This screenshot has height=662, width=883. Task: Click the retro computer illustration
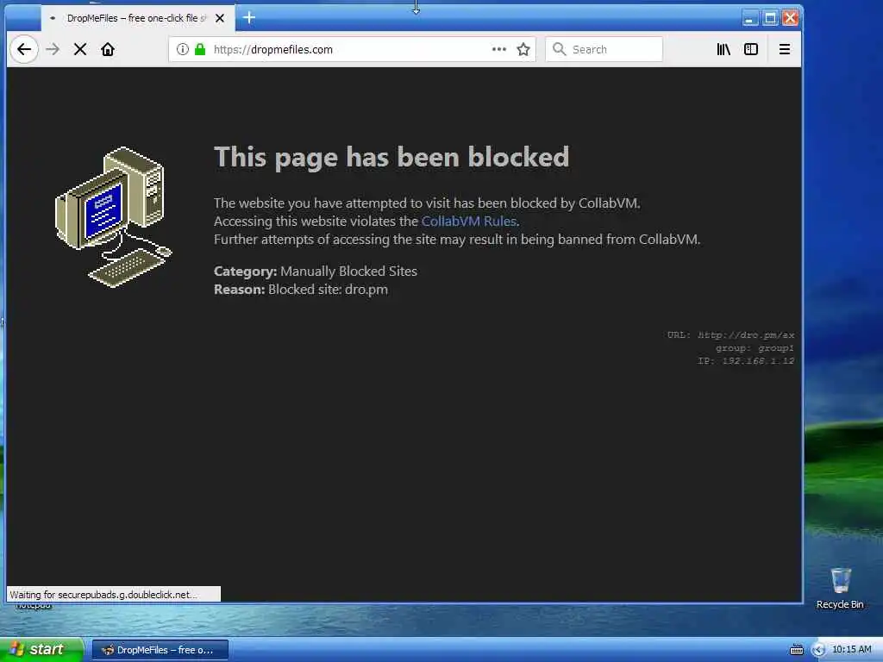coord(114,216)
